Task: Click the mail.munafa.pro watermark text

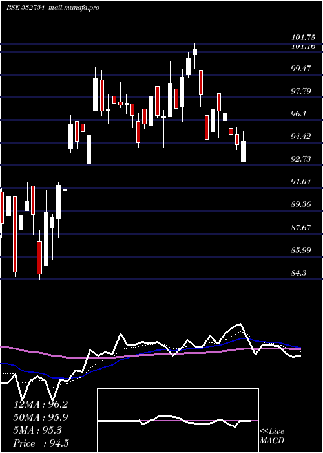Action: [73, 8]
